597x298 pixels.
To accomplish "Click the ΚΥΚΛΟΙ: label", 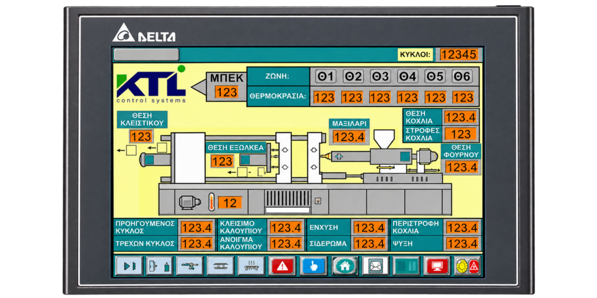I will pyautogui.click(x=415, y=55).
